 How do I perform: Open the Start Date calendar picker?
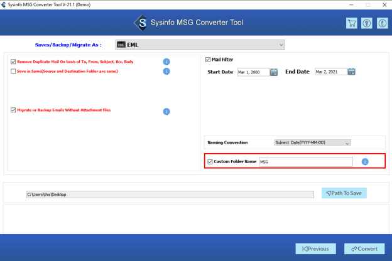click(274, 72)
